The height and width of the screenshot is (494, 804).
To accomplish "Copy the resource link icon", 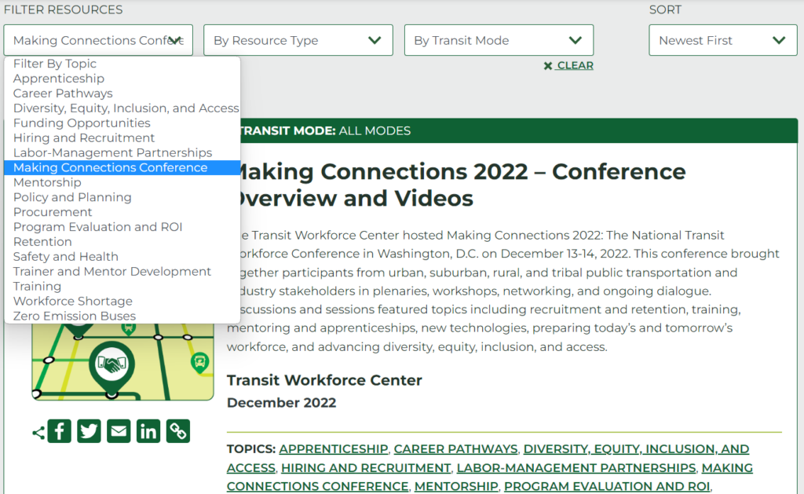I will coord(178,431).
